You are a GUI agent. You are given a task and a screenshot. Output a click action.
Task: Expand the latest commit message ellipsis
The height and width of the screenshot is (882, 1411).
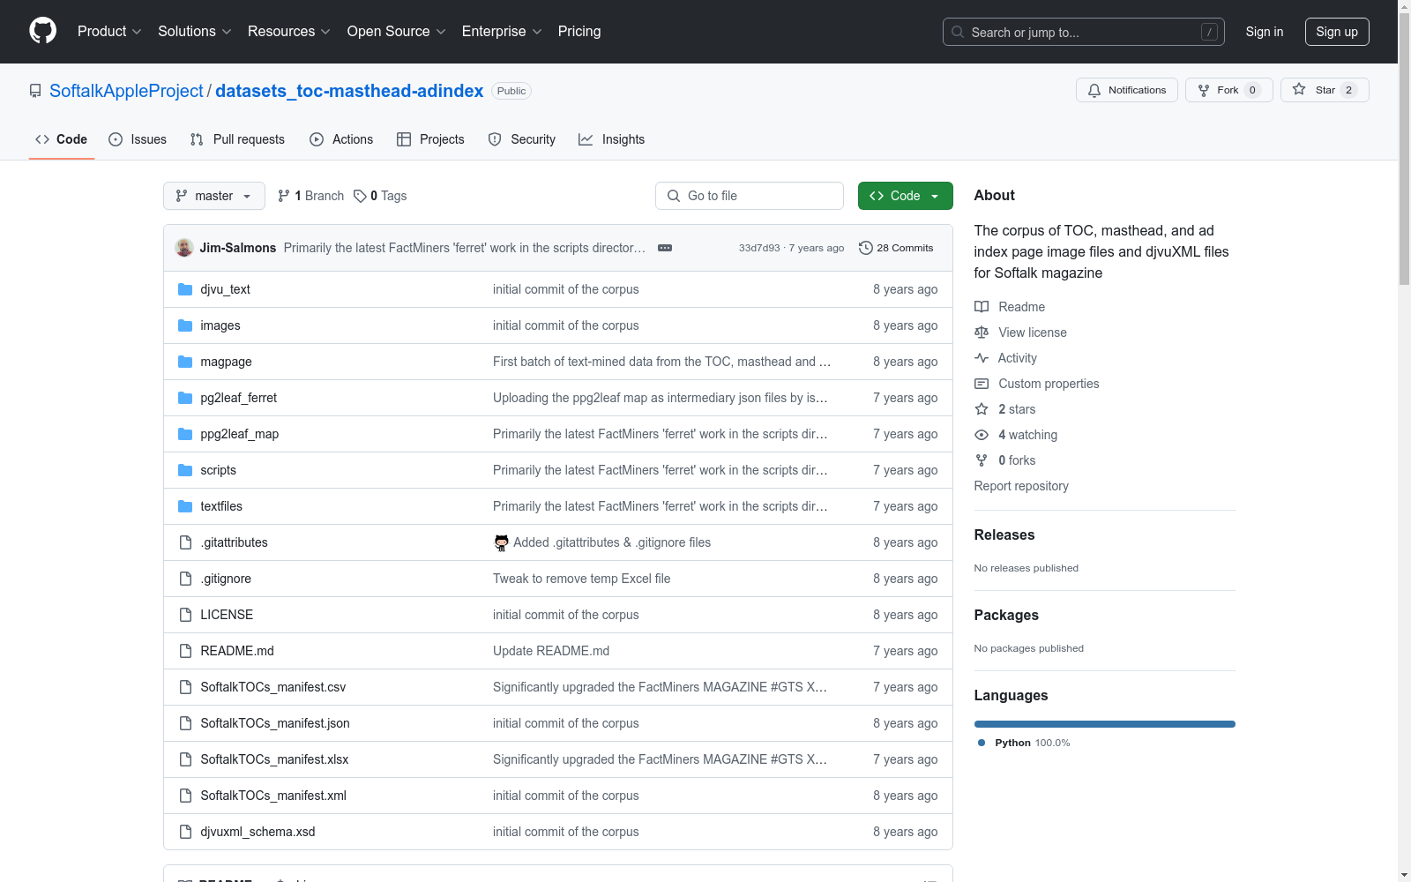665,248
